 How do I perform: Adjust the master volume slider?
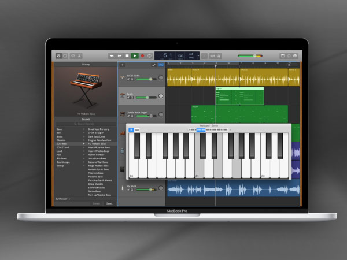(250, 56)
